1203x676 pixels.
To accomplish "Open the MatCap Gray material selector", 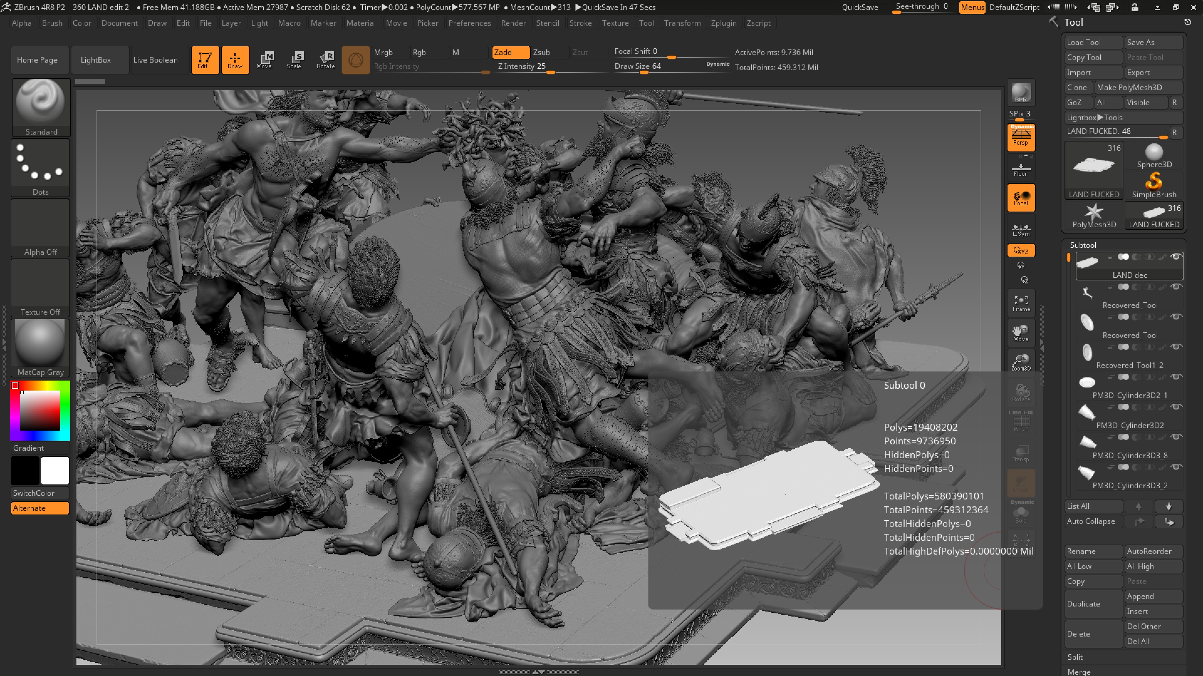I will click(41, 348).
